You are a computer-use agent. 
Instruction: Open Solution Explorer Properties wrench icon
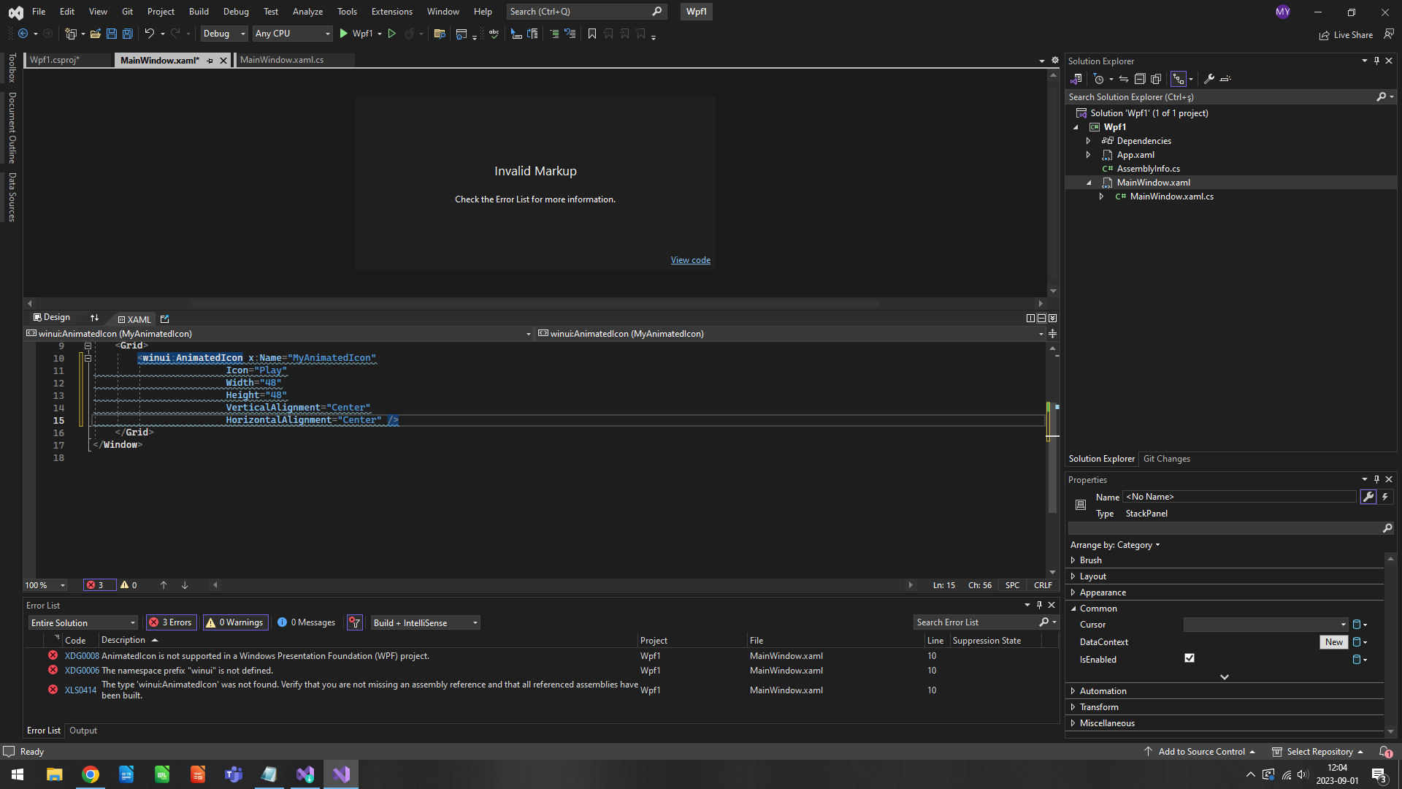pyautogui.click(x=1209, y=79)
